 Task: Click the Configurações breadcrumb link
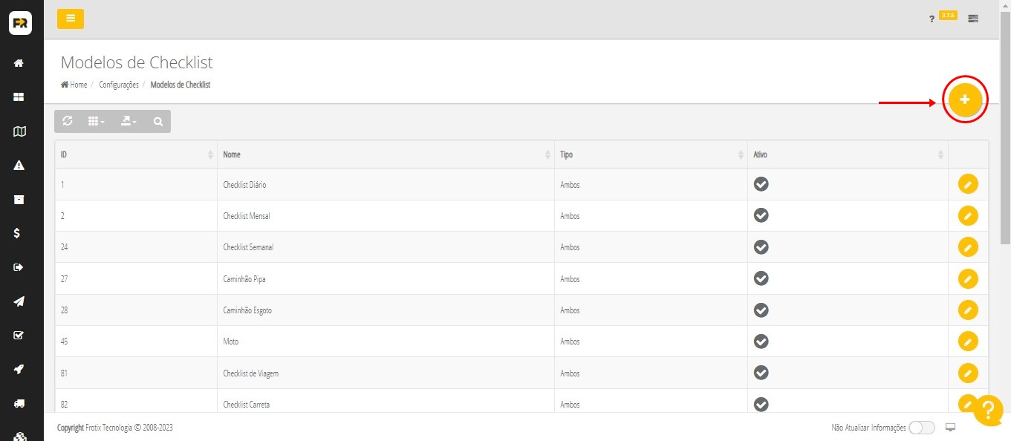click(x=119, y=85)
